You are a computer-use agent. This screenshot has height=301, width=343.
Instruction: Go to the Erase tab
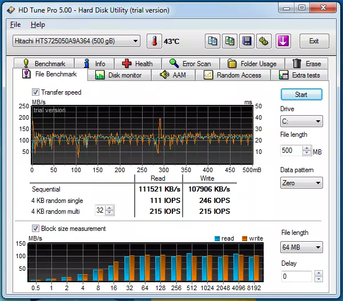tap(307, 64)
